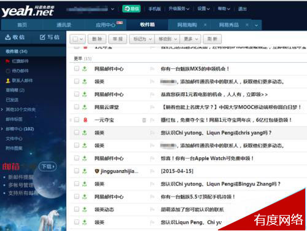Click the attachment icon on 一元夺宝 row
This screenshot has width=307, height=231.
(x=144, y=120)
